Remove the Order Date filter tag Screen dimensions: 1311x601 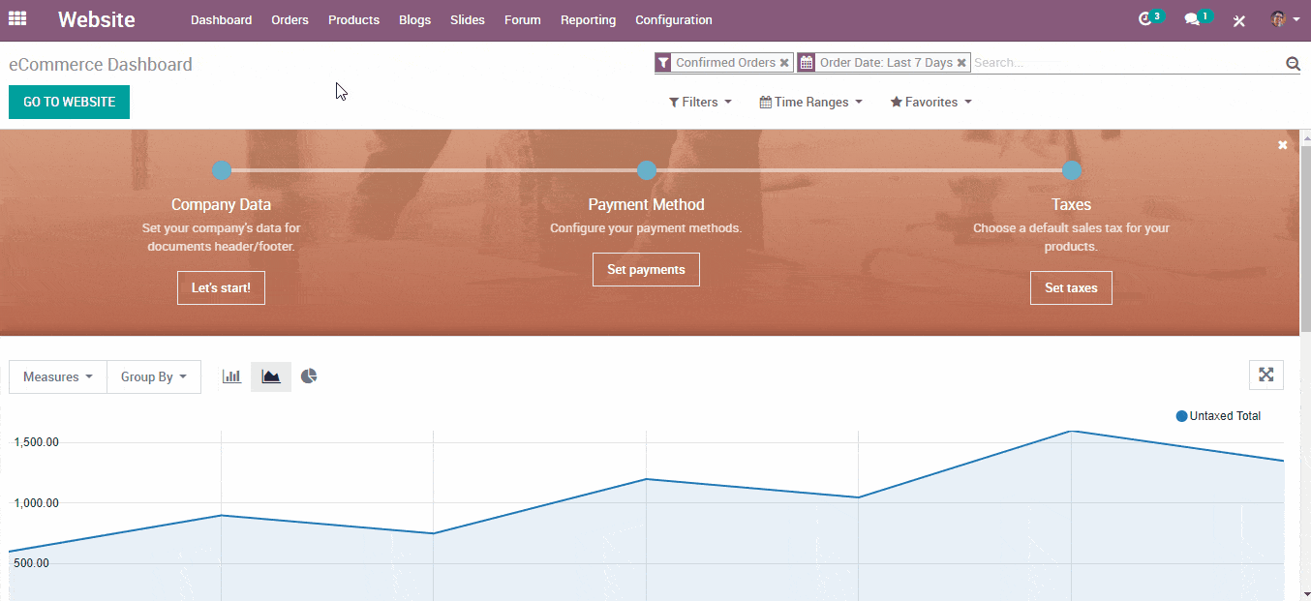[961, 63]
